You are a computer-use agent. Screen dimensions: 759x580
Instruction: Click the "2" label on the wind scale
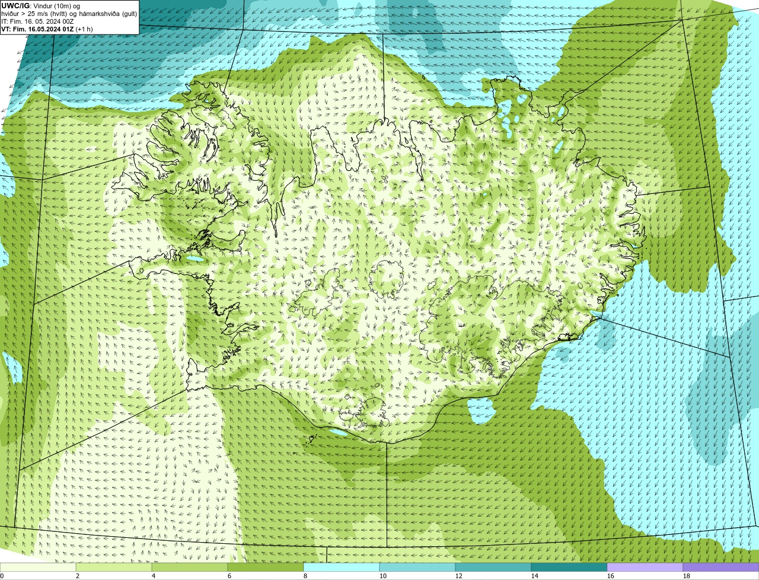click(x=78, y=576)
